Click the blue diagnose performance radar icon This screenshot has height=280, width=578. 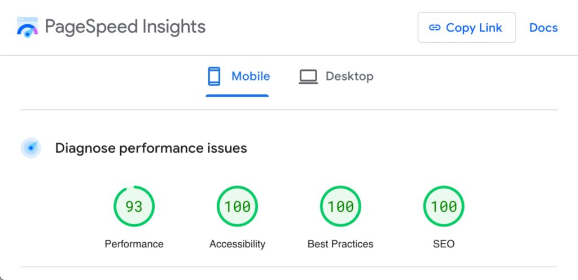click(31, 148)
